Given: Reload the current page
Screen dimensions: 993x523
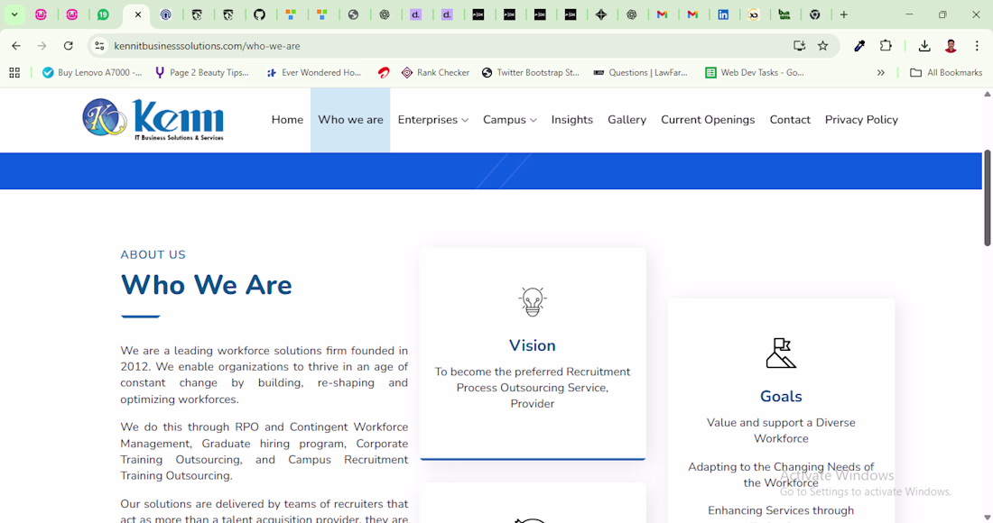Looking at the screenshot, I should pyautogui.click(x=69, y=45).
